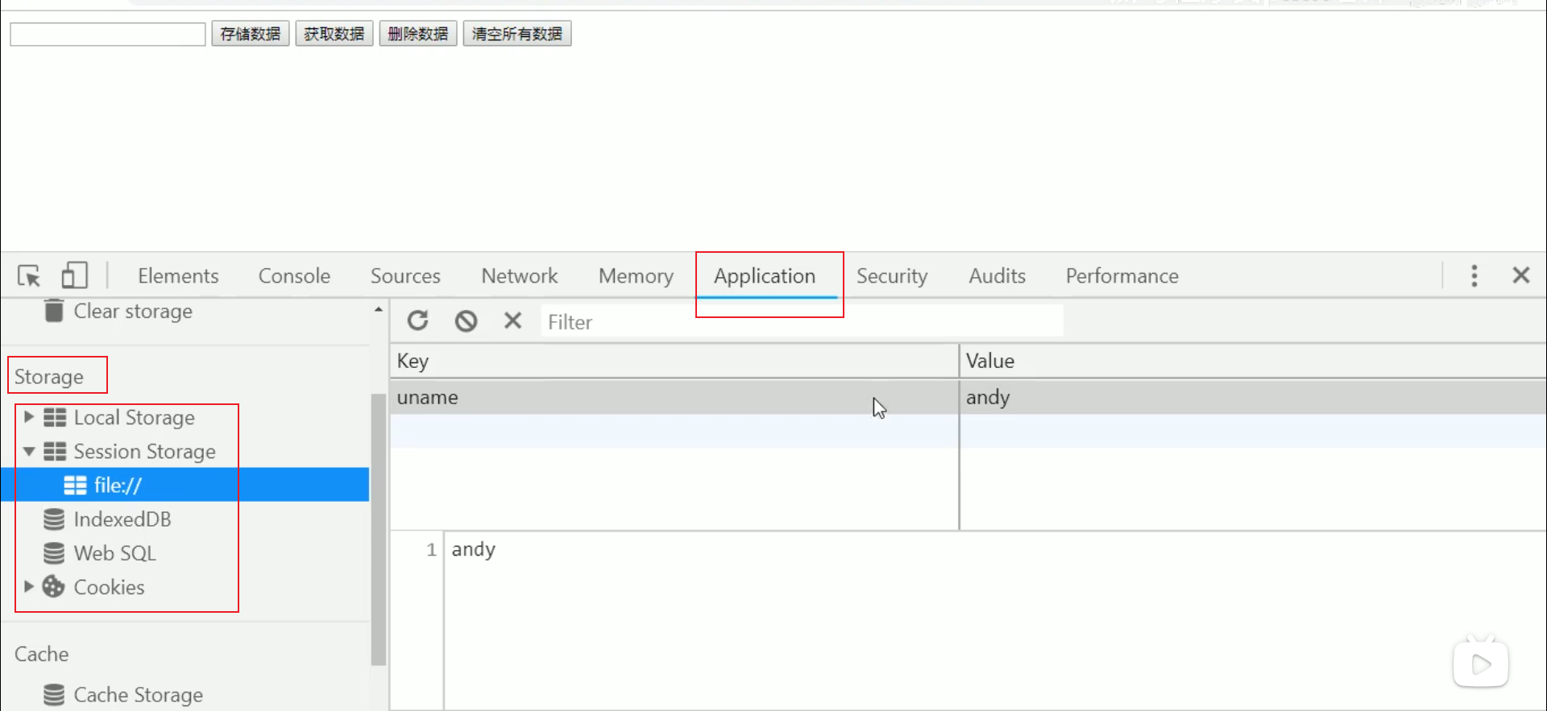This screenshot has height=711, width=1547.
Task: Click the Clear storage trash icon
Action: pyautogui.click(x=54, y=311)
